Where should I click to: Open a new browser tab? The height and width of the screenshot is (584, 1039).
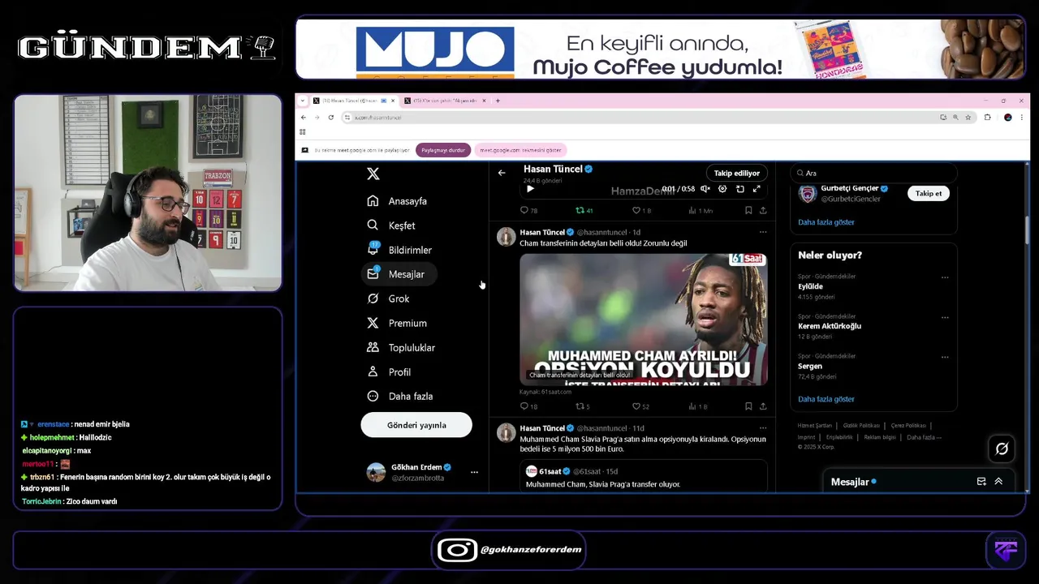[498, 101]
